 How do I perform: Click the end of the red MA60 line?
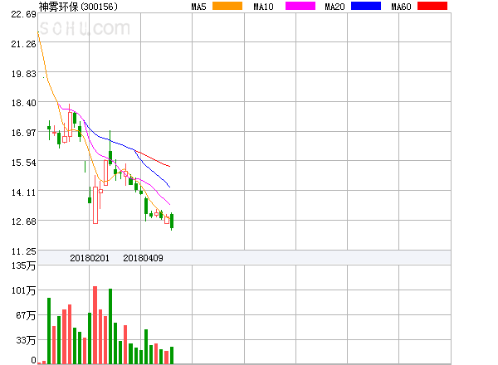170,166
